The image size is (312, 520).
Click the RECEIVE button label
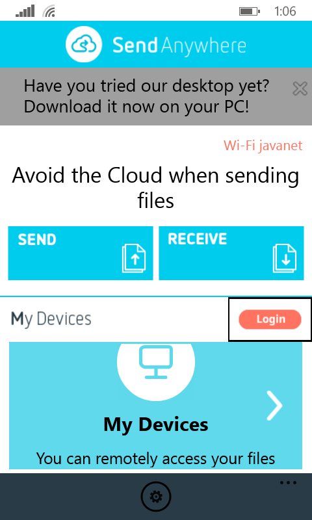(x=198, y=239)
